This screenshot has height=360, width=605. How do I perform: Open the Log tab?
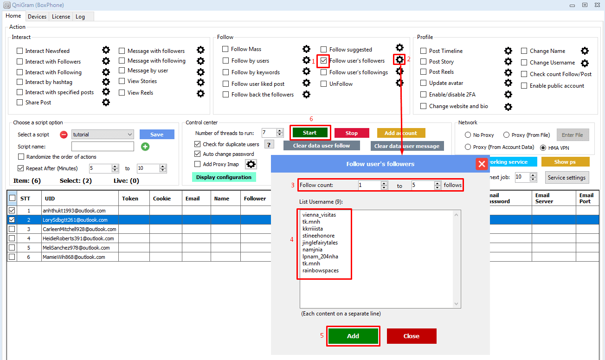[x=80, y=17]
